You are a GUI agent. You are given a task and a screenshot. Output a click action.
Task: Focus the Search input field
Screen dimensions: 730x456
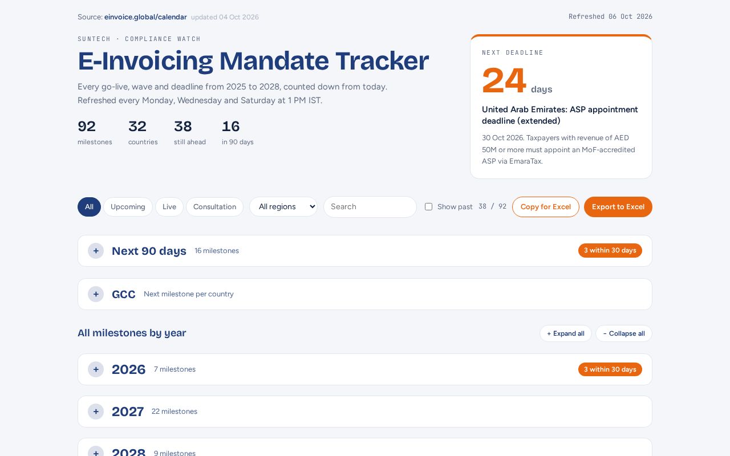(x=370, y=207)
